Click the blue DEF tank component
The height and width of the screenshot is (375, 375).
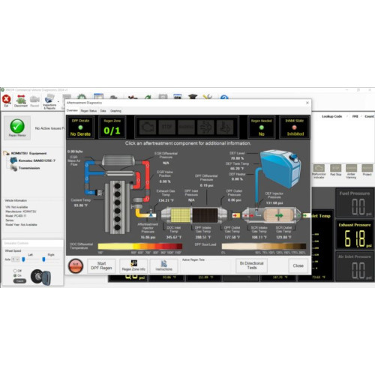280,168
